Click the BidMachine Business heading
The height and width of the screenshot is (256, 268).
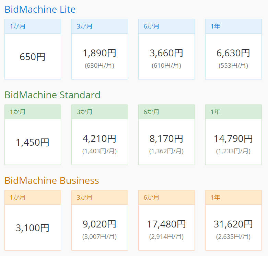pos(51,180)
